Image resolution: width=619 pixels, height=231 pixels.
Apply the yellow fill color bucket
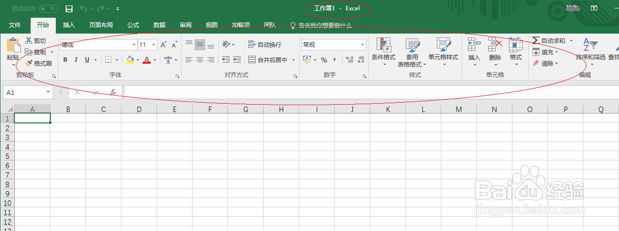130,60
